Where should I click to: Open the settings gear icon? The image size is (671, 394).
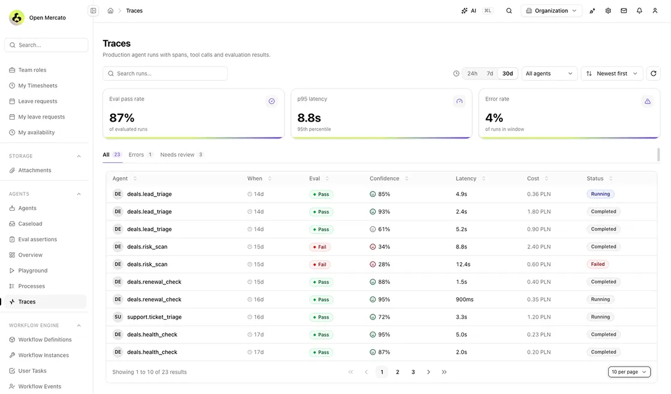coord(608,11)
